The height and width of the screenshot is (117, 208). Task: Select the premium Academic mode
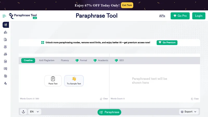tap(101, 61)
